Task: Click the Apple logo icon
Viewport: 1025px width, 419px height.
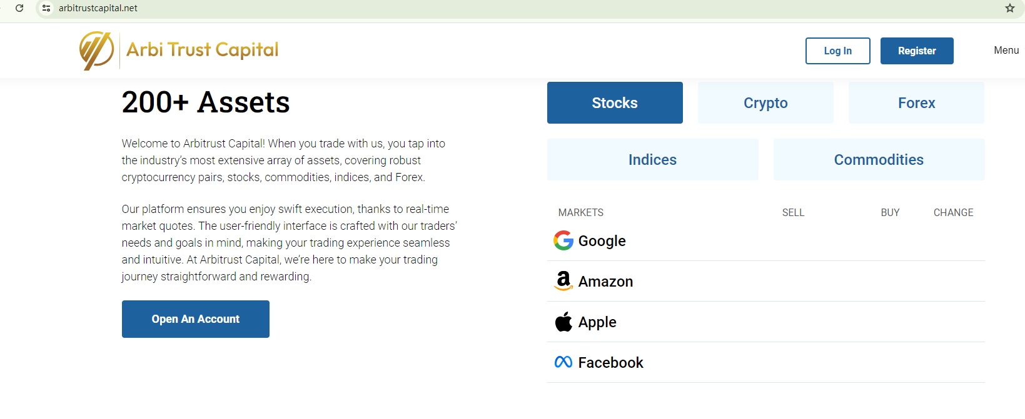Action: (563, 322)
